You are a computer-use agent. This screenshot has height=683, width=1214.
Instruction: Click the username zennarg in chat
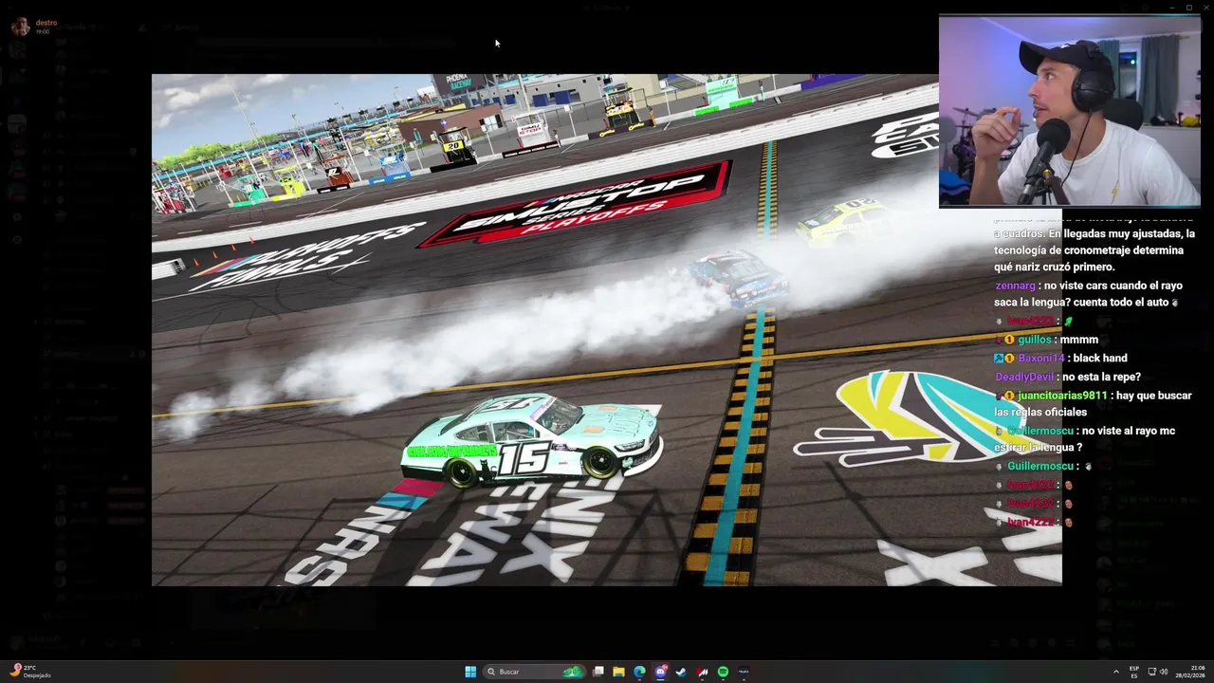point(1015,286)
